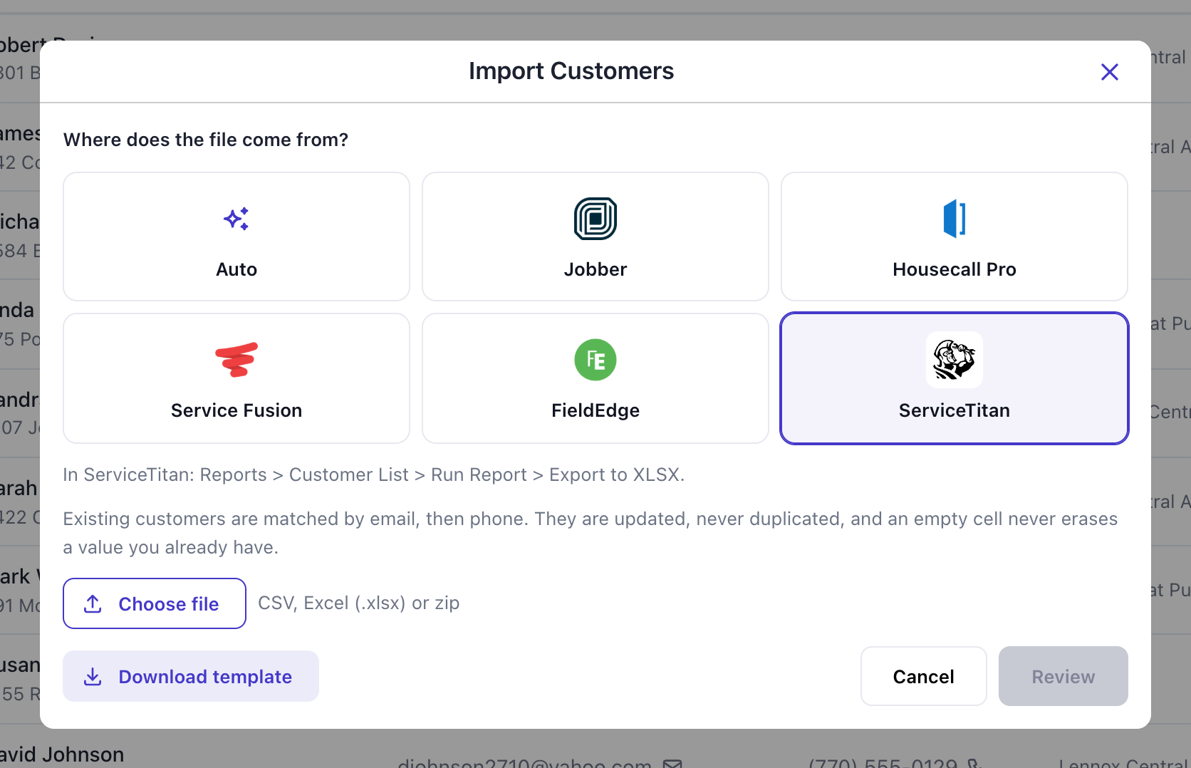This screenshot has width=1191, height=768.
Task: Click the FieldEdge label text
Action: tap(595, 410)
